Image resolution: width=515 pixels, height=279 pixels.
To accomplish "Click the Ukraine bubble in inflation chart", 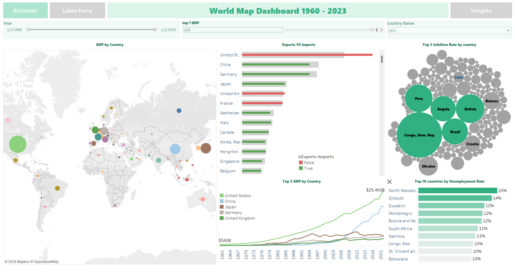I will 428,166.
